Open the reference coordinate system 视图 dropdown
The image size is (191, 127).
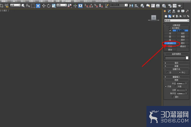pos(61,5)
